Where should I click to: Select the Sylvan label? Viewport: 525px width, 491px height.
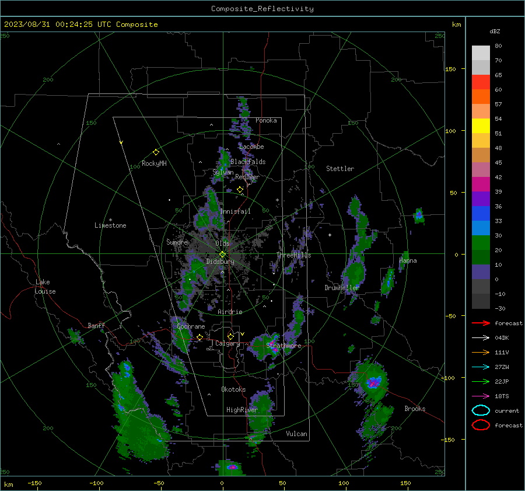pyautogui.click(x=223, y=172)
